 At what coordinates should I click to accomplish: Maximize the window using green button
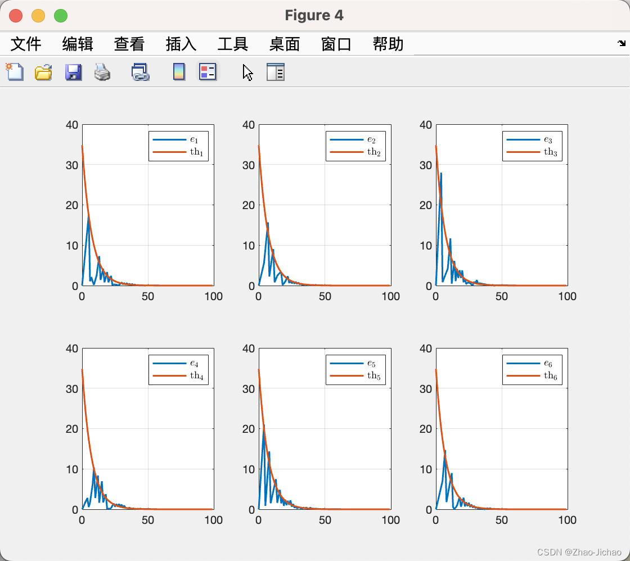tap(61, 16)
